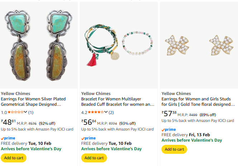Open the gold bow stud earrings image
Image resolution: width=238 pixels, height=166 pixels.
click(x=199, y=46)
